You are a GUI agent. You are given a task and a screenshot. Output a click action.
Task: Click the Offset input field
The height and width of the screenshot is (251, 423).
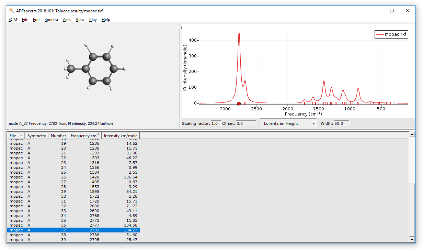(x=246, y=123)
